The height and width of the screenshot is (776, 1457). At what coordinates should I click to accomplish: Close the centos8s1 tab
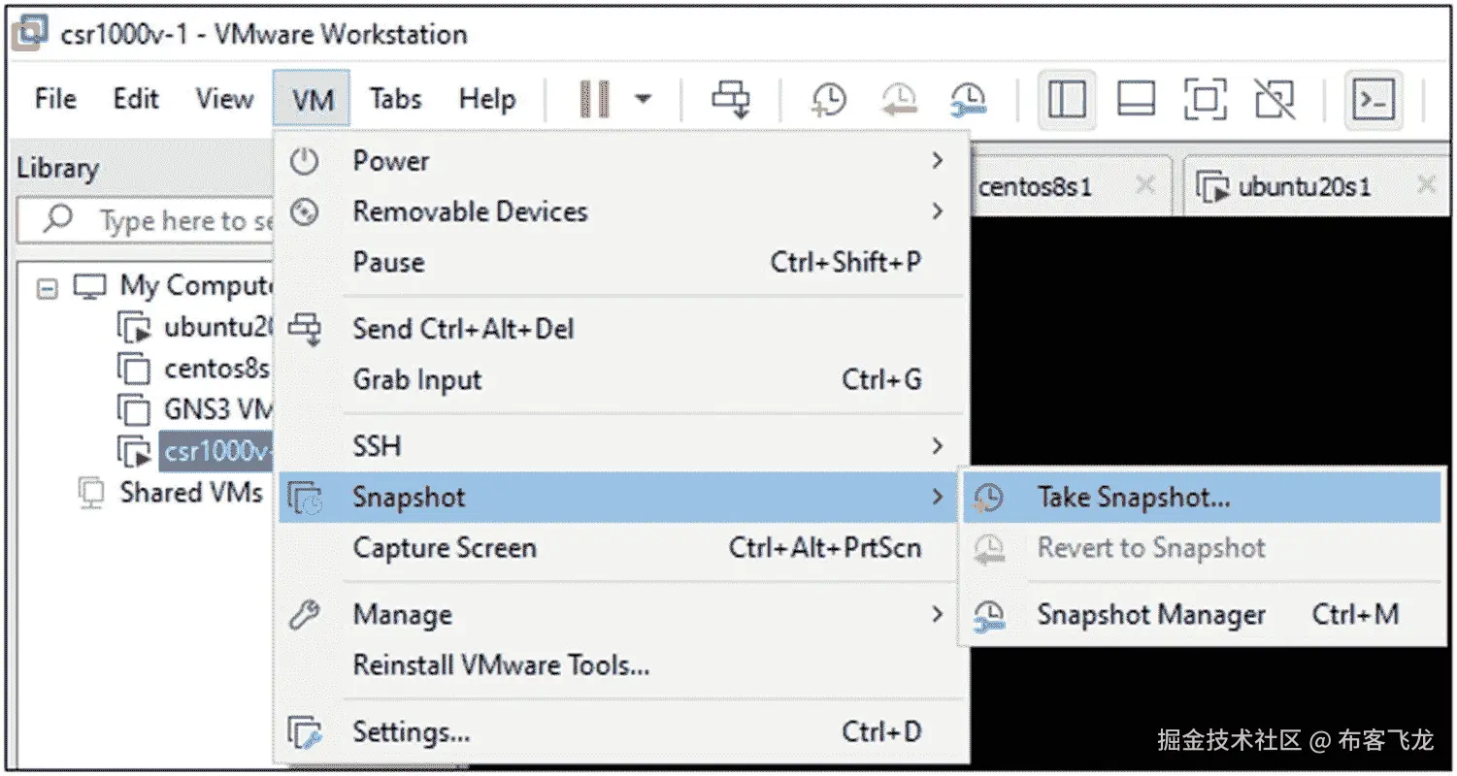coord(1145,184)
